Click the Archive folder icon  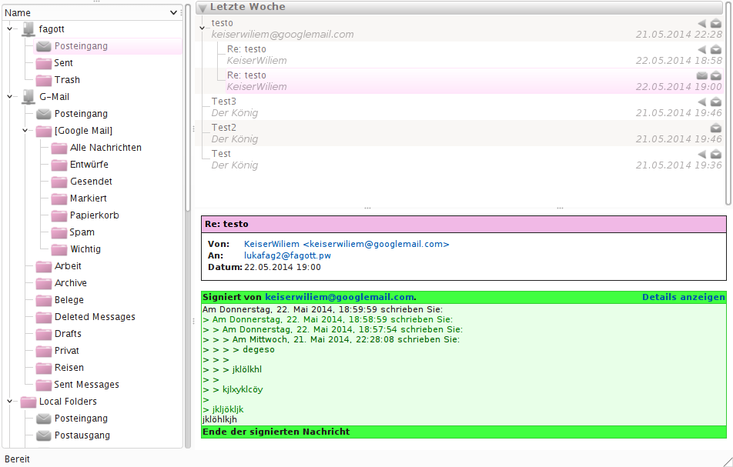click(43, 283)
